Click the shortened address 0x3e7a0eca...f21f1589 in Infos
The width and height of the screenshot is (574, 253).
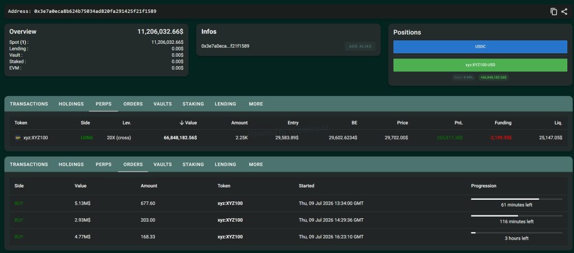tap(225, 46)
